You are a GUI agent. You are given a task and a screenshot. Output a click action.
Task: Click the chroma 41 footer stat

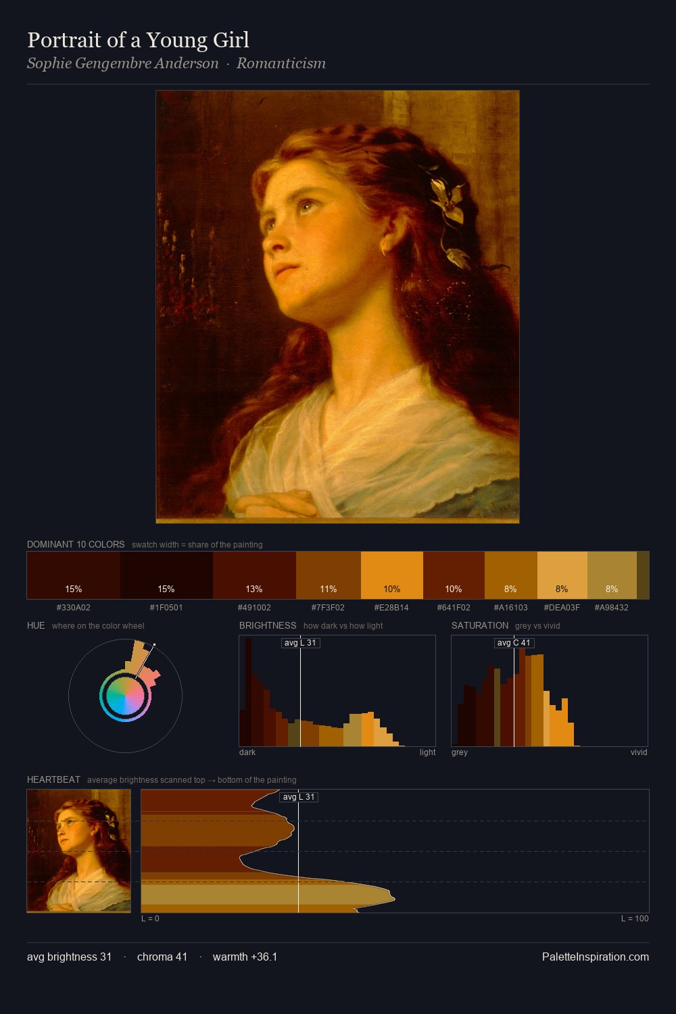pos(162,957)
